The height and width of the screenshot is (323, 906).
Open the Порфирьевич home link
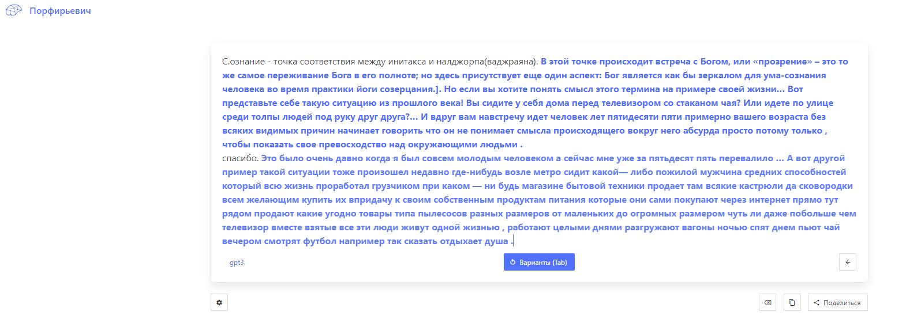pyautogui.click(x=60, y=10)
